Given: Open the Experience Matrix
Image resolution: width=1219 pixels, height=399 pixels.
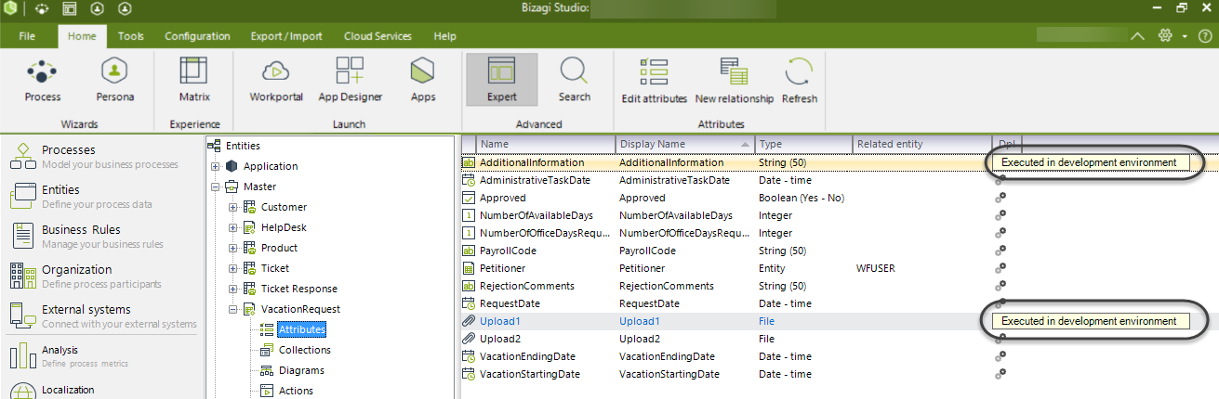Looking at the screenshot, I should pos(194,80).
